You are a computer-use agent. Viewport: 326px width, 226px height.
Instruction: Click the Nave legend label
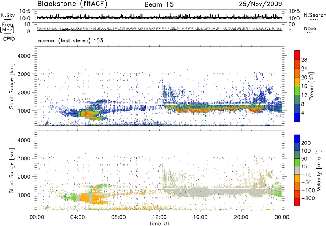(310, 29)
